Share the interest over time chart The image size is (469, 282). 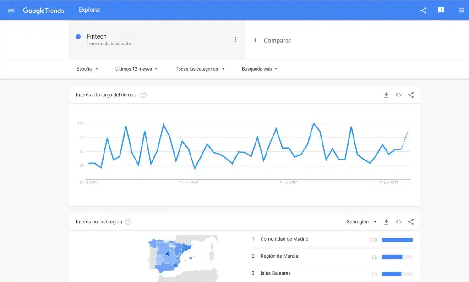(x=411, y=95)
